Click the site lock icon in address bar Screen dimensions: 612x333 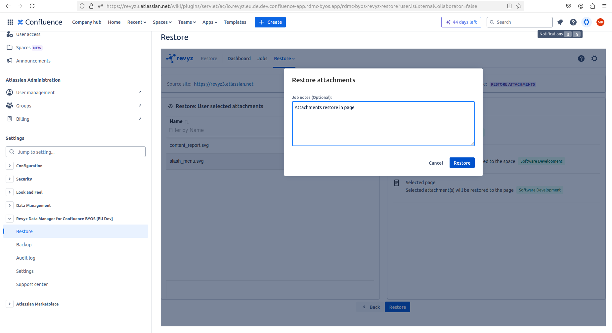[91, 6]
